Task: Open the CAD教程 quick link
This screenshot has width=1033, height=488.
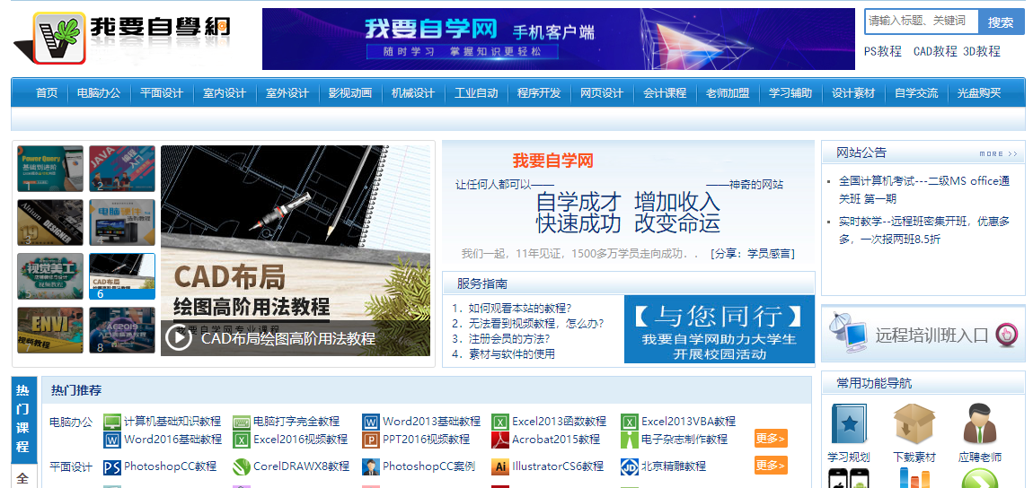Action: 935,51
